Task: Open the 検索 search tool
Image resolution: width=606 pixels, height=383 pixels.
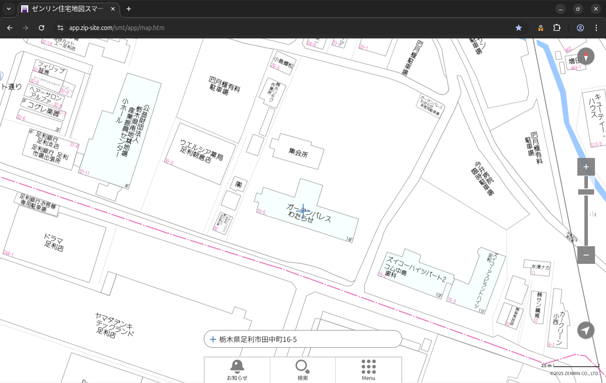Action: click(x=303, y=369)
